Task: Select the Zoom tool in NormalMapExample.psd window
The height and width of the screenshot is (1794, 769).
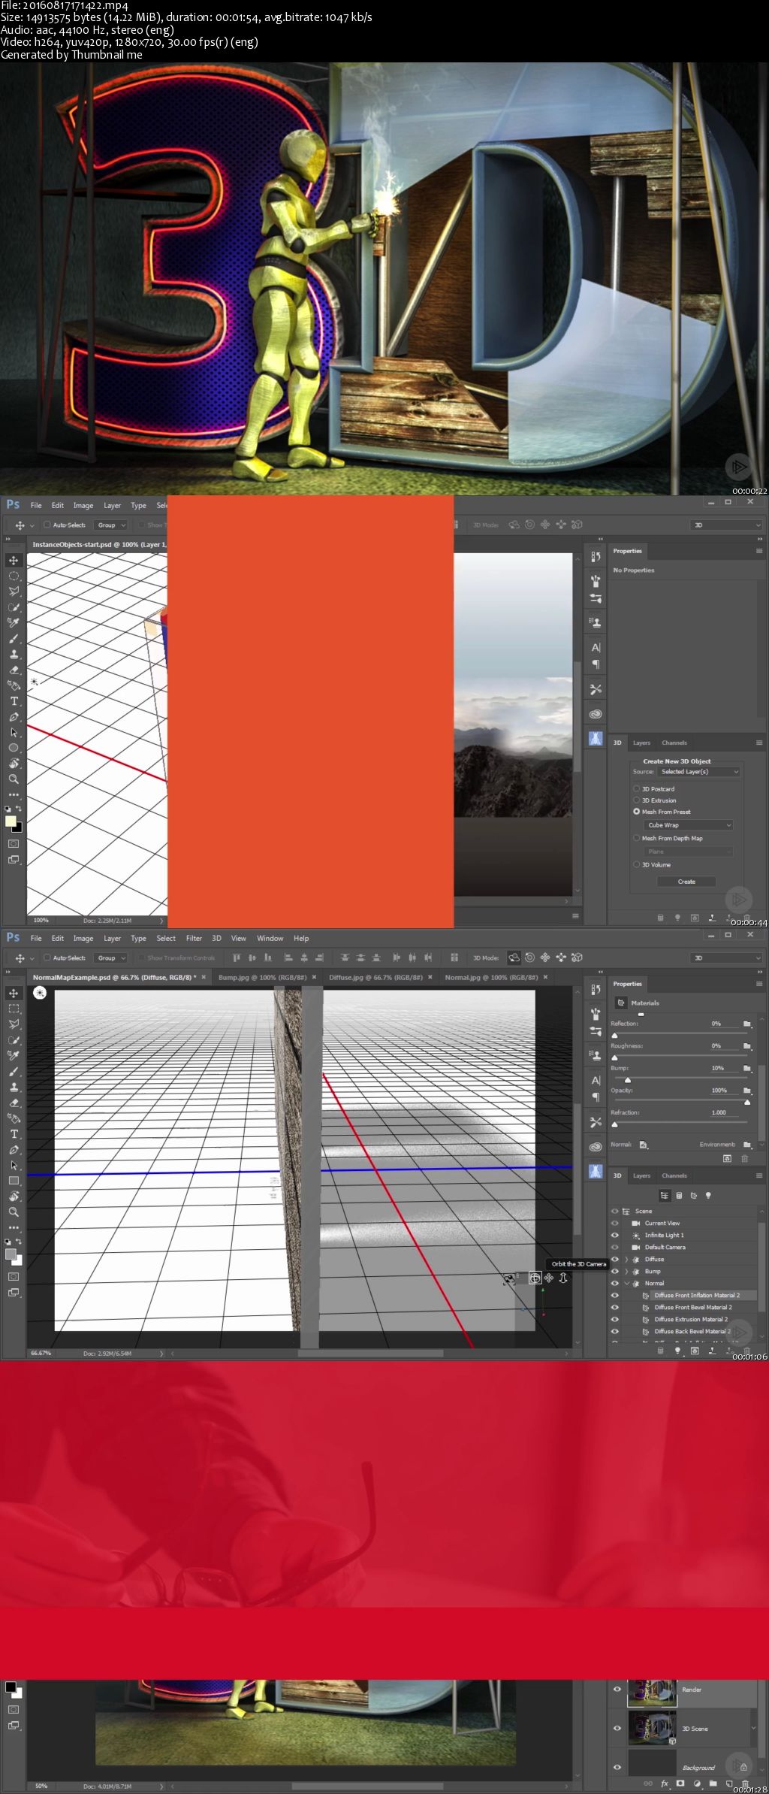Action: pos(14,1212)
